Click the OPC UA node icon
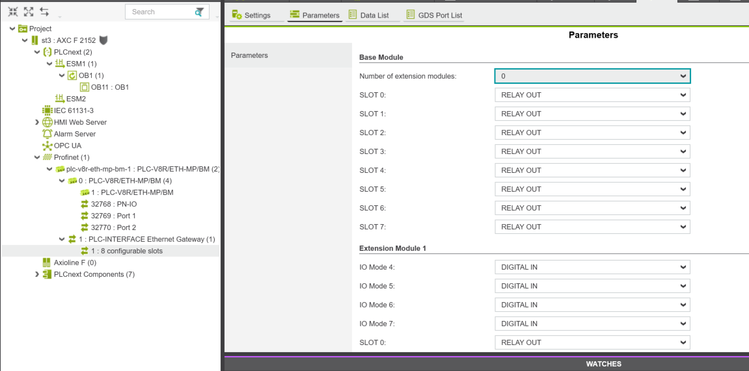Image resolution: width=749 pixels, height=371 pixels. click(x=47, y=146)
